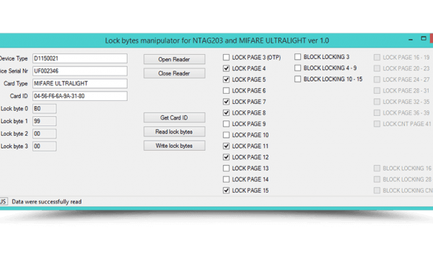Uncheck LOCK PAGE 4
The image size is (433, 269).
tap(226, 69)
